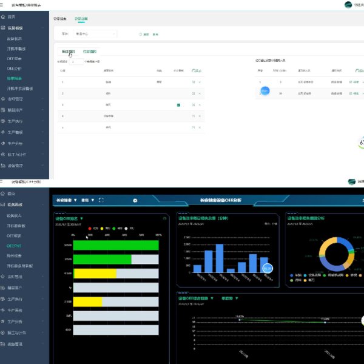Click the refresh icon in the 设备OEE排名 panel corner

(164, 218)
